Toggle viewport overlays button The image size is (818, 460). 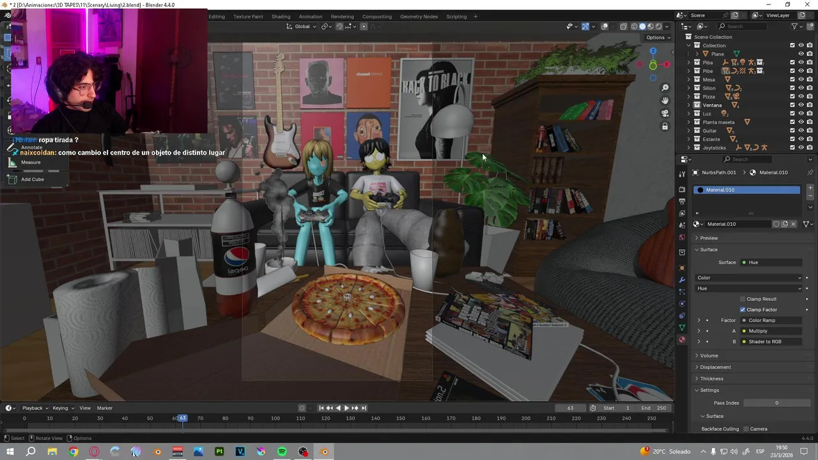[604, 26]
